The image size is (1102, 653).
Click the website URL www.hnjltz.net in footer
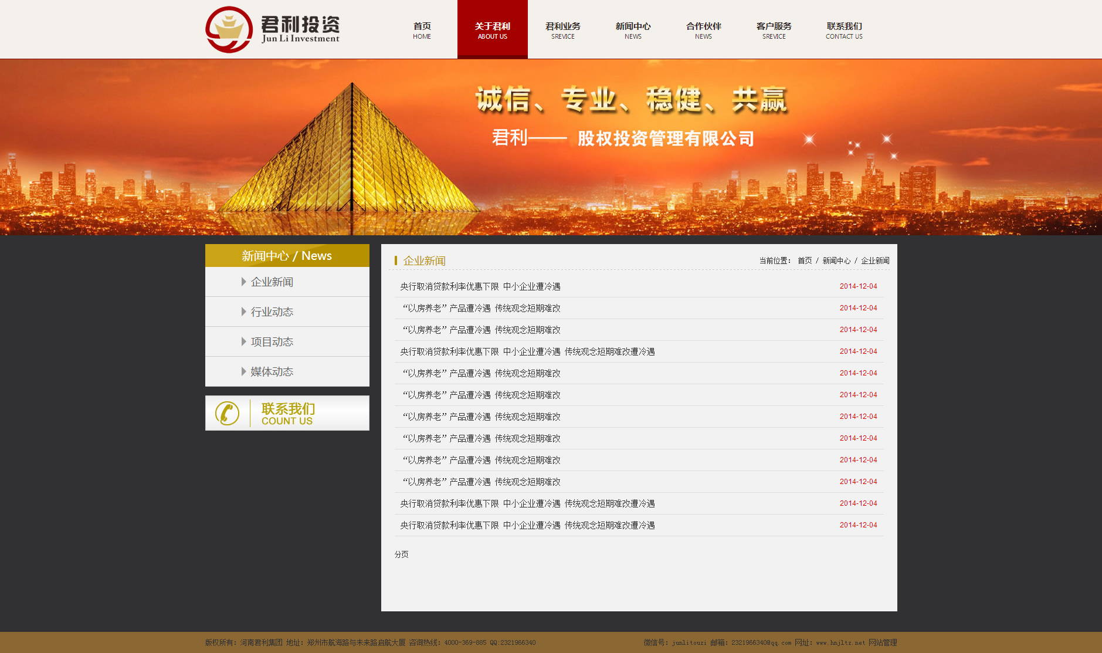(840, 642)
